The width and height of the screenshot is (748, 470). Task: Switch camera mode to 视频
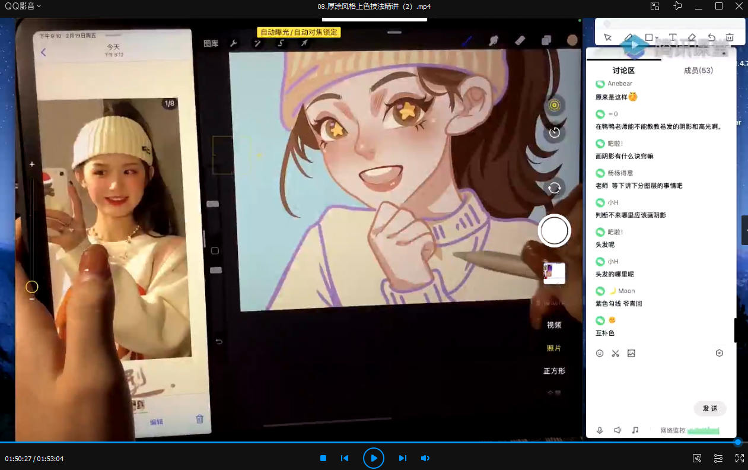point(554,325)
